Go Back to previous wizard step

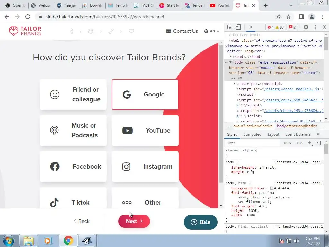tap(82, 221)
